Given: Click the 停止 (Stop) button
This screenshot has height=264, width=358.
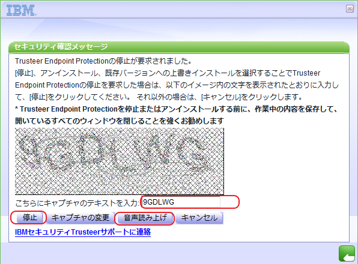Looking at the screenshot, I should pyautogui.click(x=29, y=218).
